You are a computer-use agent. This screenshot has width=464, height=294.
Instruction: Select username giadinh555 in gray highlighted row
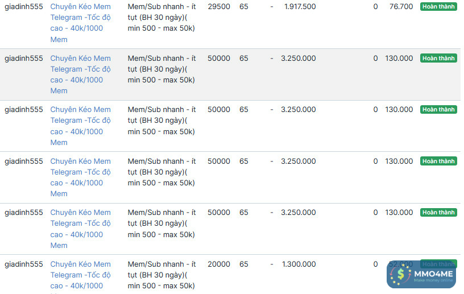pyautogui.click(x=24, y=59)
